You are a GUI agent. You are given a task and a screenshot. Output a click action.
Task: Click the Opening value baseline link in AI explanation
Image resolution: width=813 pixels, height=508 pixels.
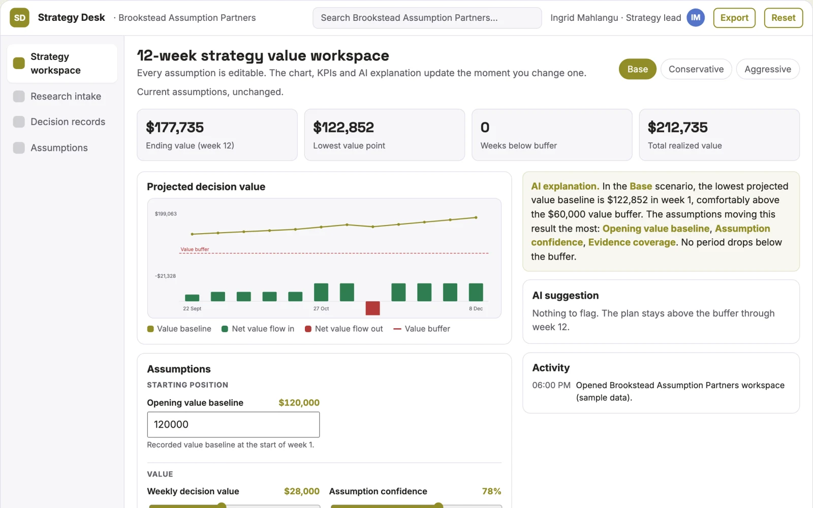click(x=655, y=229)
